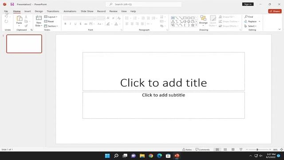Select the star shape in gallery

[193, 25]
